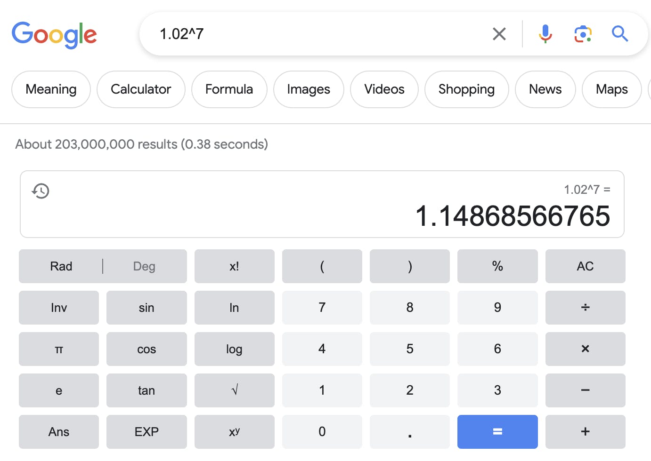
Task: Click the blue equals button
Action: 497,432
